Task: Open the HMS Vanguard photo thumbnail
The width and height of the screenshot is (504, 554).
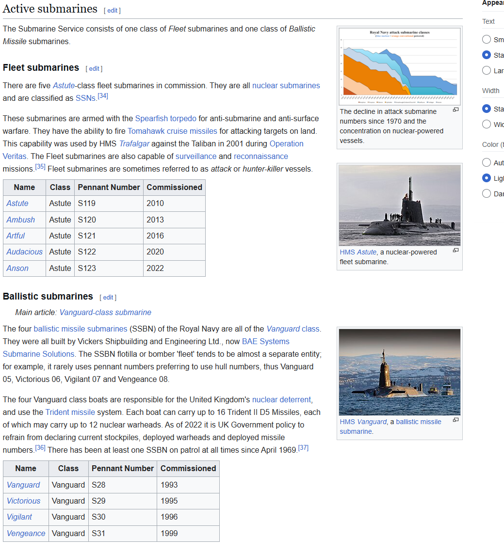Action: coord(400,372)
